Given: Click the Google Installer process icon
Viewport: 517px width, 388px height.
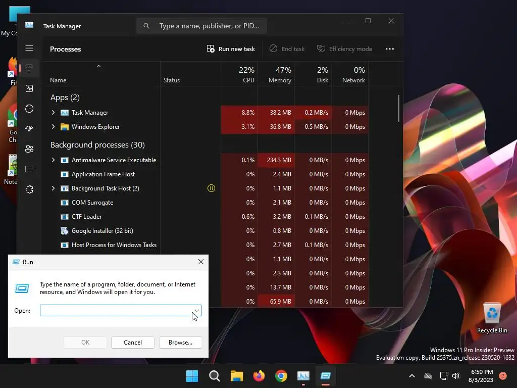Looking at the screenshot, I should tap(65, 231).
